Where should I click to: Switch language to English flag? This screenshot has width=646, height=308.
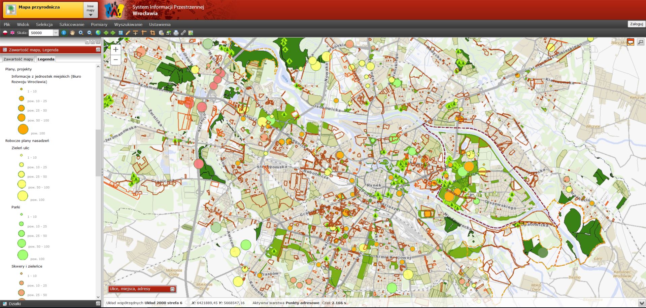tap(12, 33)
